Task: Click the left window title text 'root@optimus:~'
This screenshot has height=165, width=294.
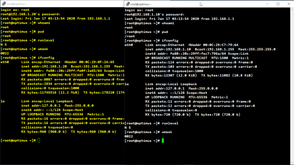Action: tap(17, 4)
